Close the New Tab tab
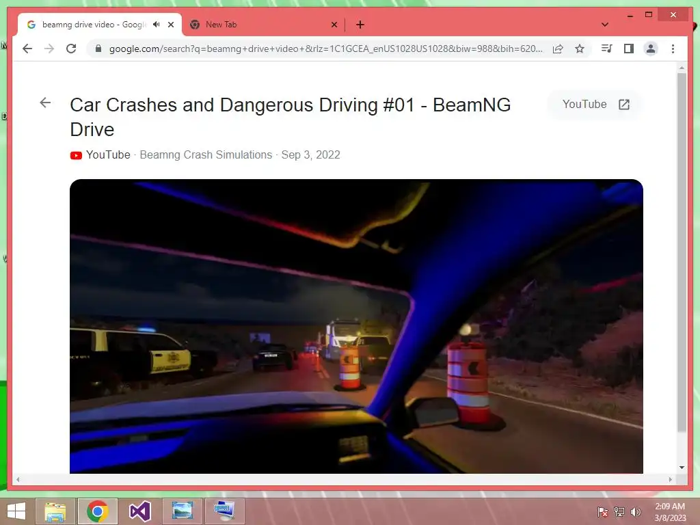Viewport: 700px width, 525px height. tap(334, 25)
